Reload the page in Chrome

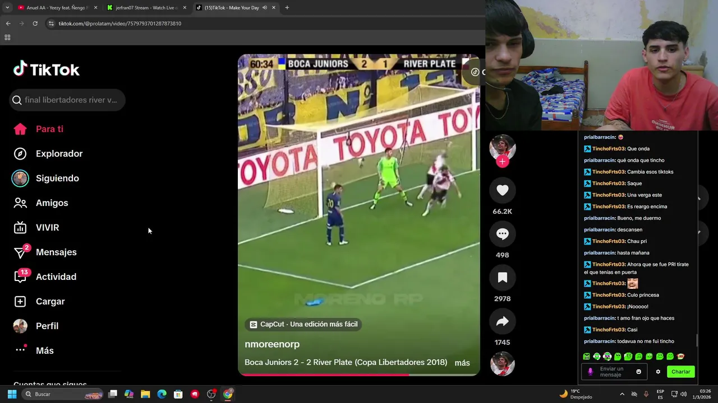(x=35, y=24)
